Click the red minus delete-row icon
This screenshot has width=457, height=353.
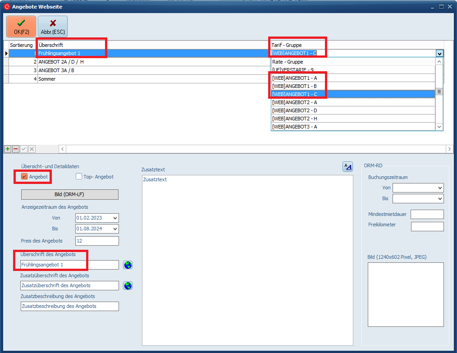(x=15, y=149)
